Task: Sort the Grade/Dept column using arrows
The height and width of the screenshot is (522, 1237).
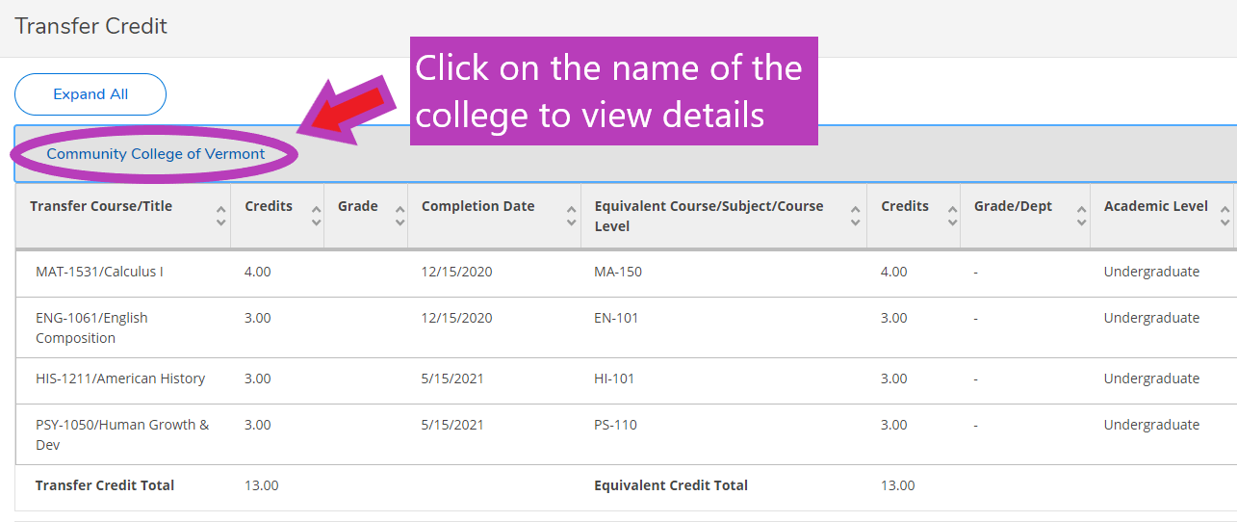Action: click(x=1081, y=216)
